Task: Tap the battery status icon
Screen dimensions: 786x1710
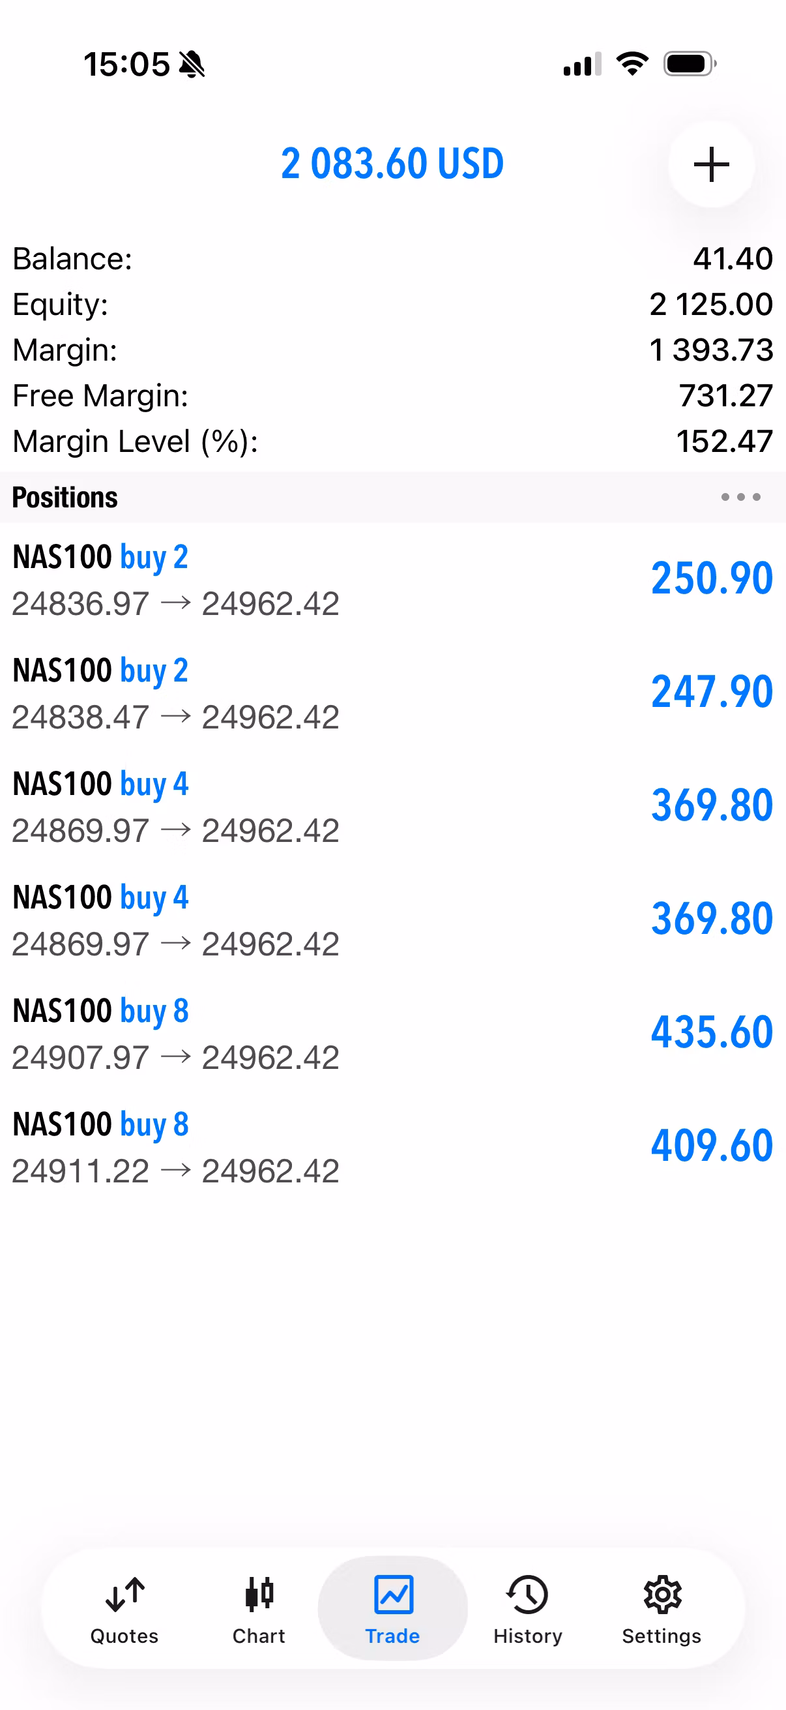Action: point(690,64)
